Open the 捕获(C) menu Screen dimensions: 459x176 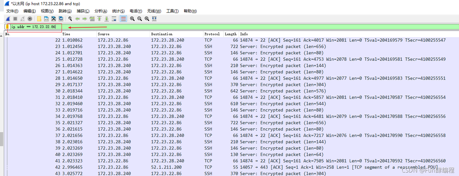point(83,11)
